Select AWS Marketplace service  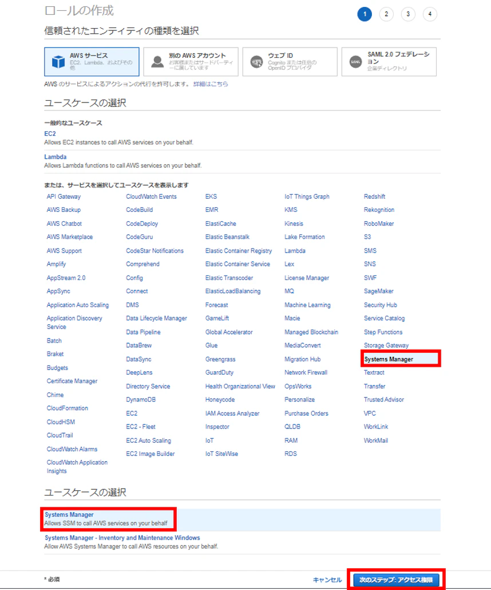coord(70,237)
